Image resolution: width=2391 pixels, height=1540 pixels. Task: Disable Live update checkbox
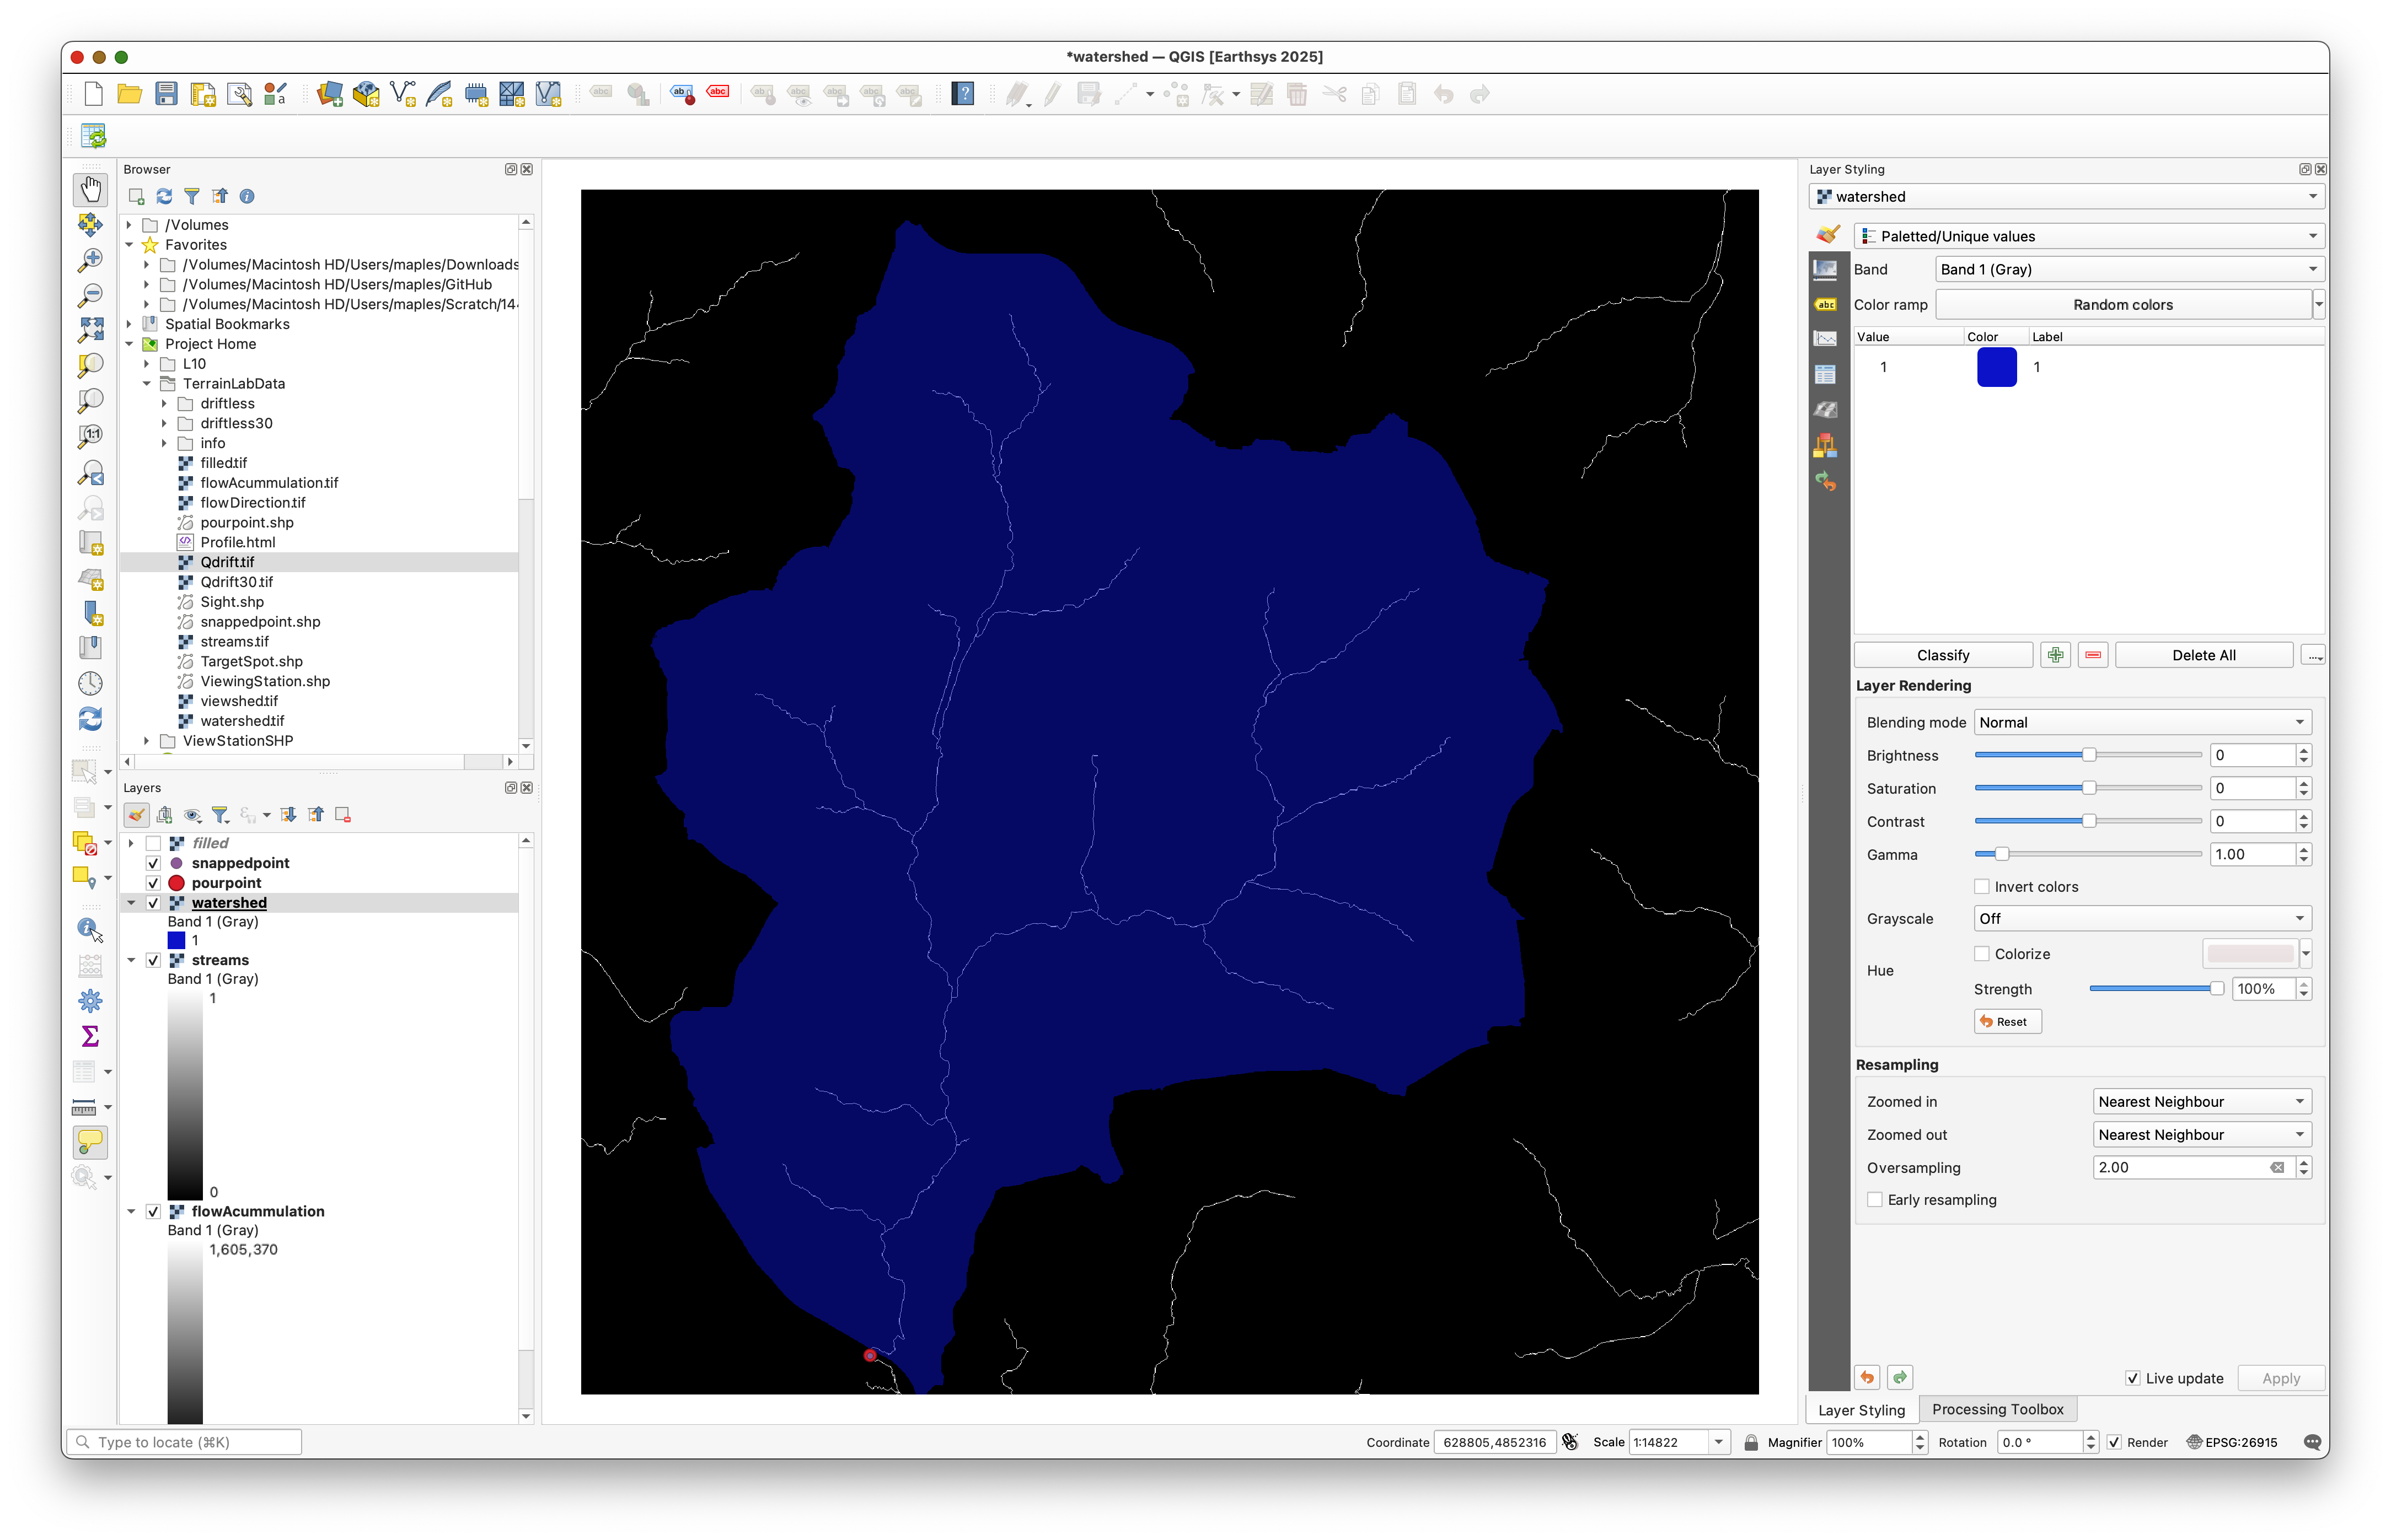click(x=2132, y=1378)
